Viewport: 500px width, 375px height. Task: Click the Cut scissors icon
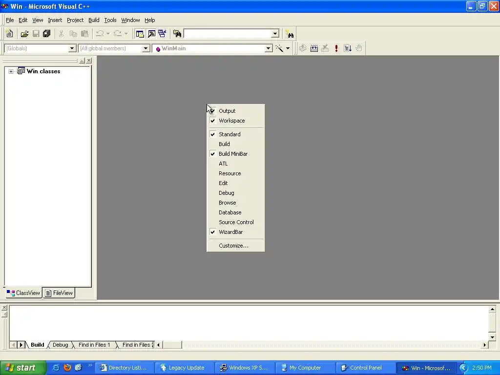pyautogui.click(x=61, y=34)
